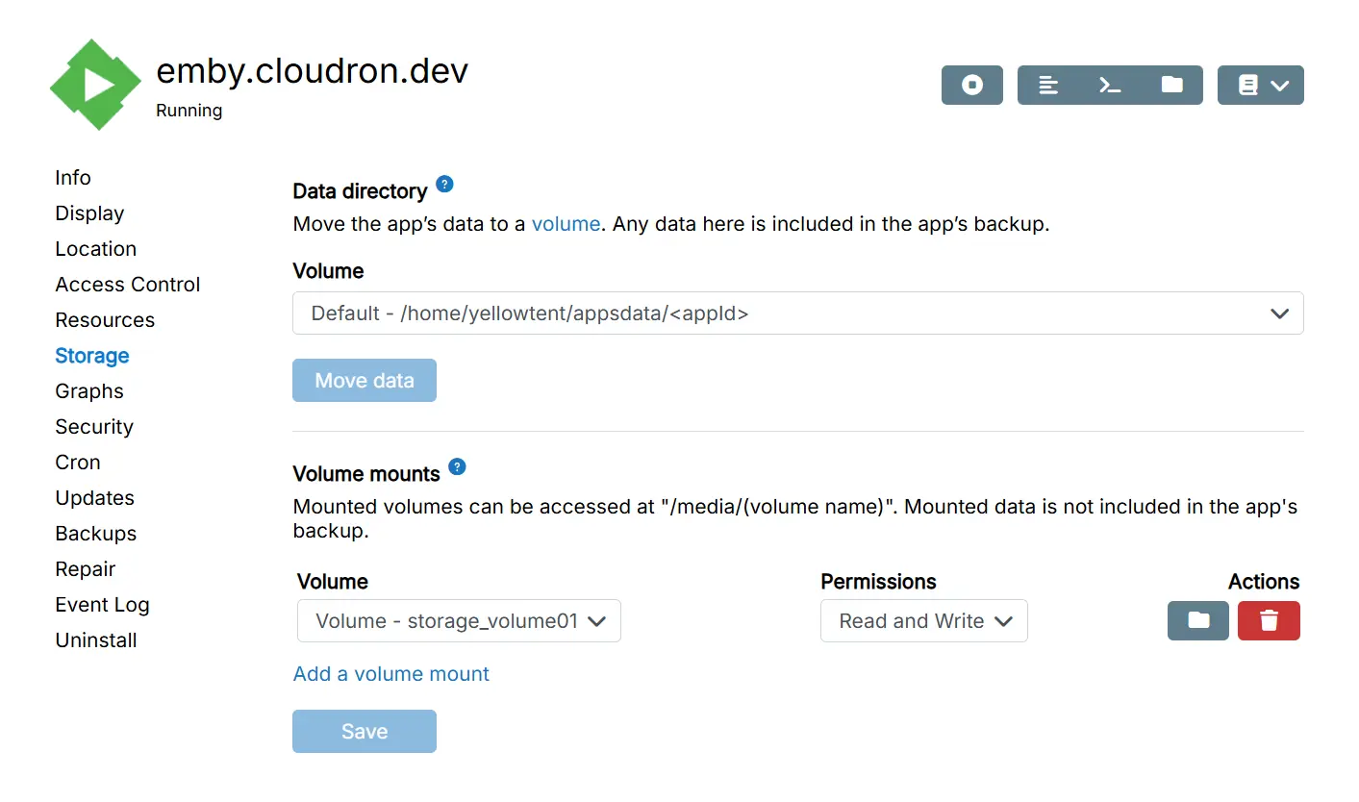Expand the data directory Volume dropdown

(797, 313)
